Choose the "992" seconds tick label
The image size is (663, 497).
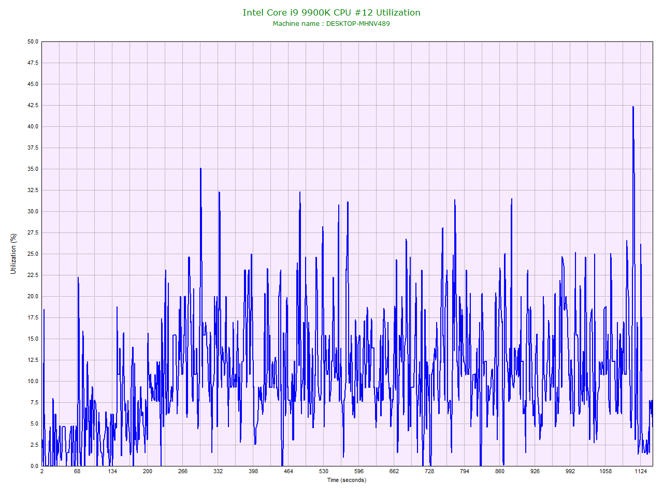coord(570,471)
